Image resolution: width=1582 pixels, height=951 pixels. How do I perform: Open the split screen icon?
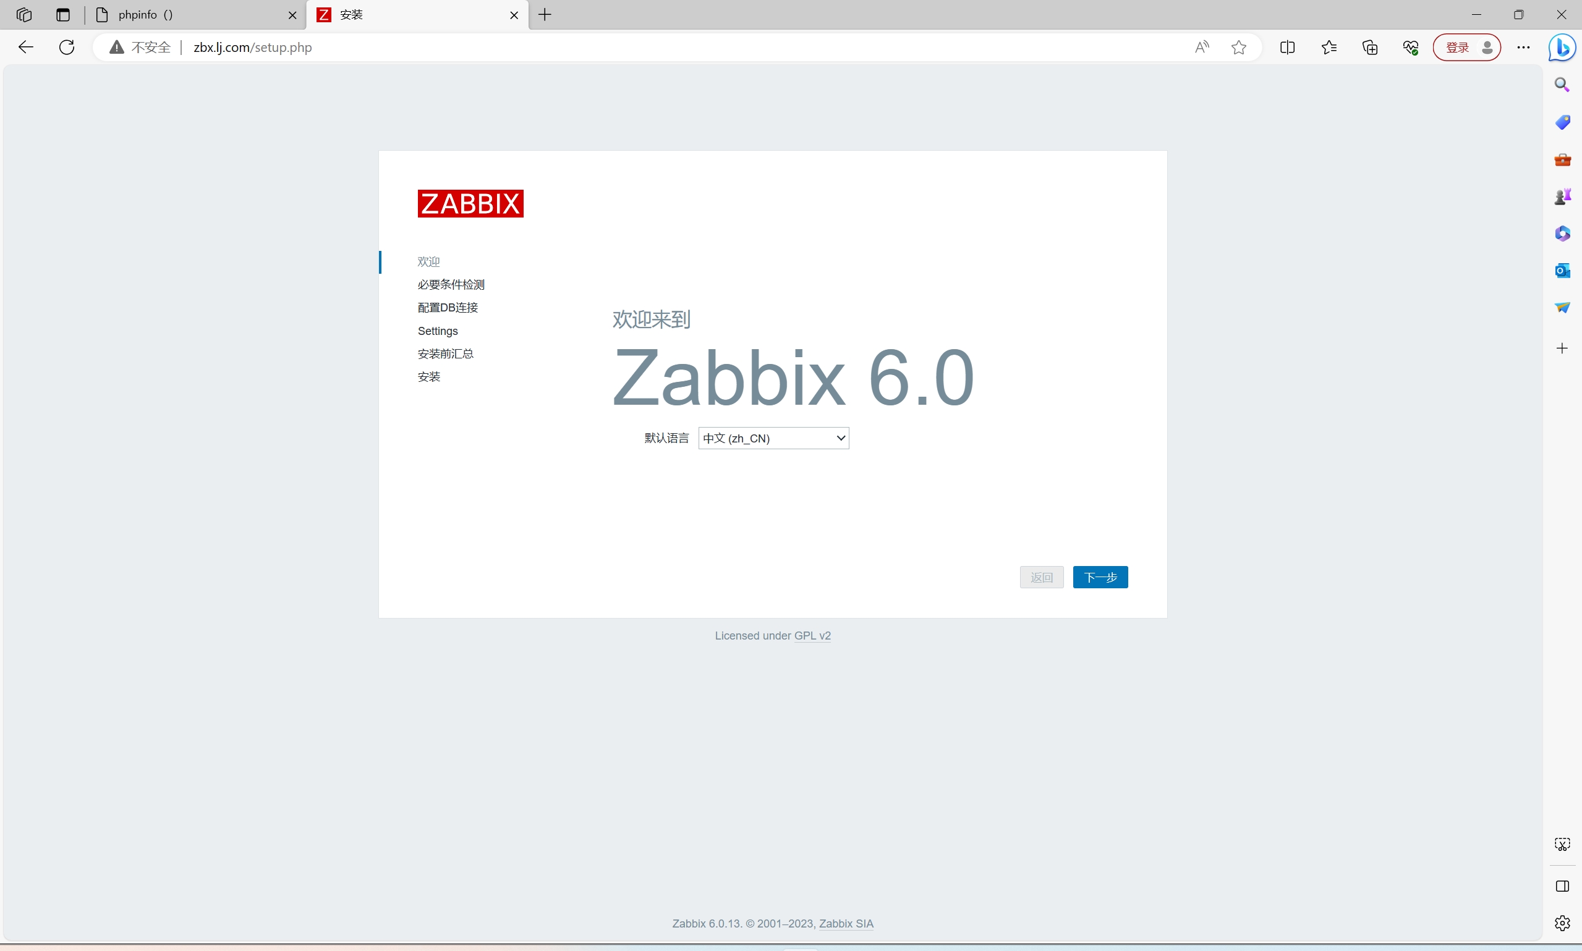1287,48
